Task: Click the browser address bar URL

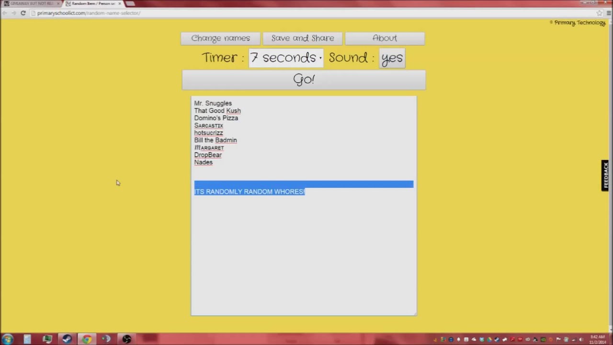Action: (89, 13)
